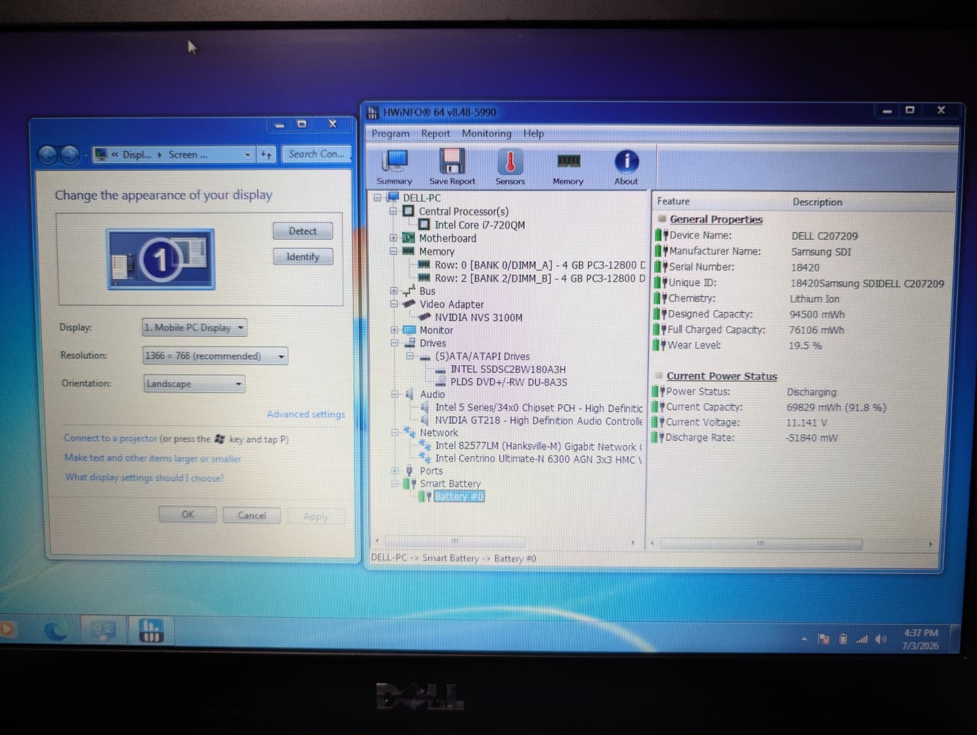Open the Sensors thermometer icon

tap(510, 166)
